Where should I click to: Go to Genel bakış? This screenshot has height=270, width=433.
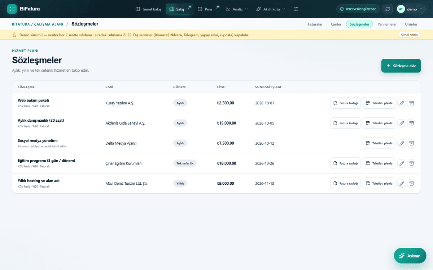pyautogui.click(x=148, y=9)
